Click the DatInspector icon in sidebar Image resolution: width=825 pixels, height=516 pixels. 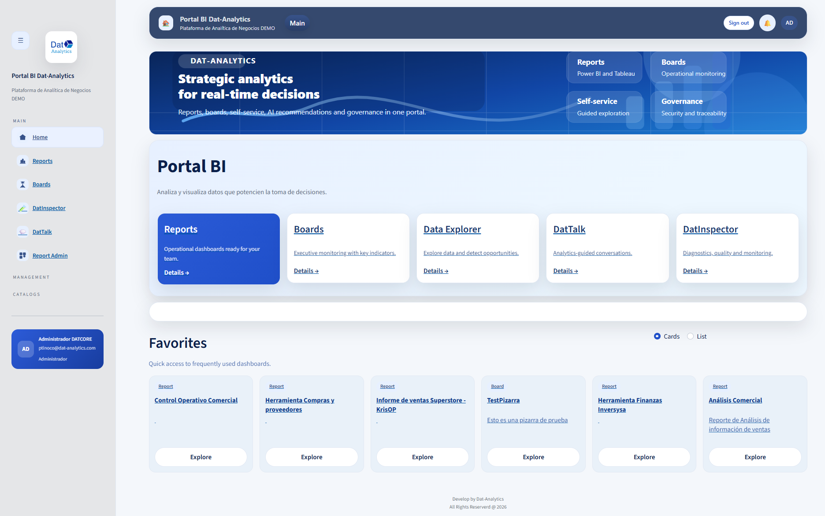[x=23, y=208]
